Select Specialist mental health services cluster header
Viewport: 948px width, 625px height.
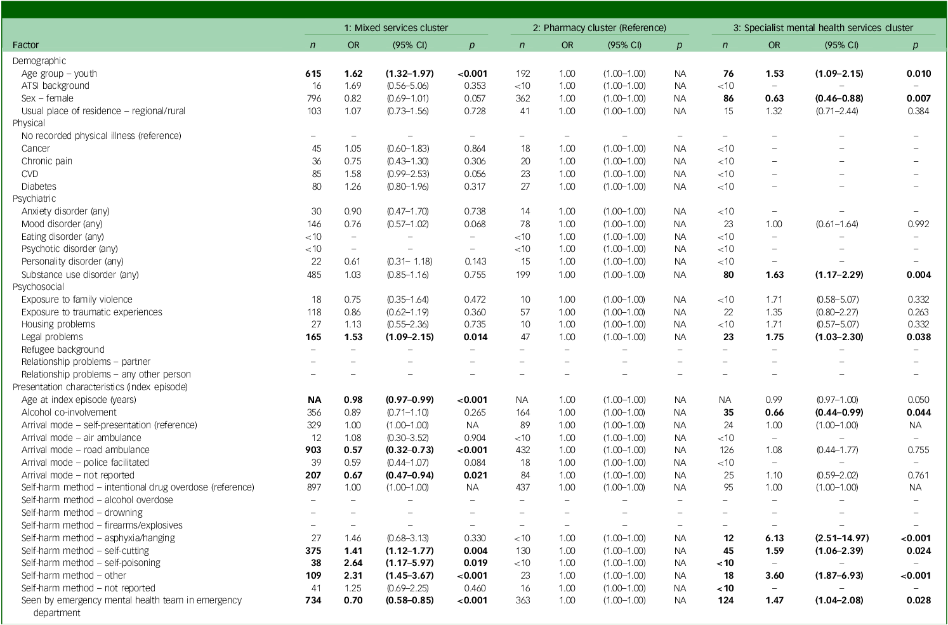point(823,28)
